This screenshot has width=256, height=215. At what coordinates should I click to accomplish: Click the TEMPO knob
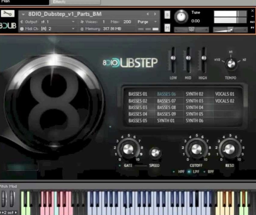click(231, 64)
